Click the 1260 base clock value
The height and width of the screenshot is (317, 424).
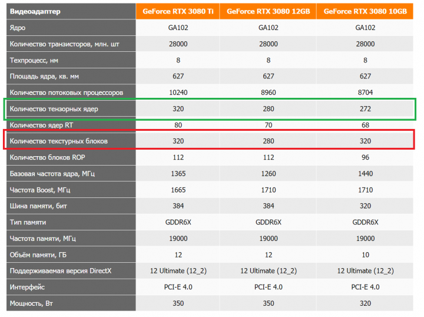(x=269, y=174)
